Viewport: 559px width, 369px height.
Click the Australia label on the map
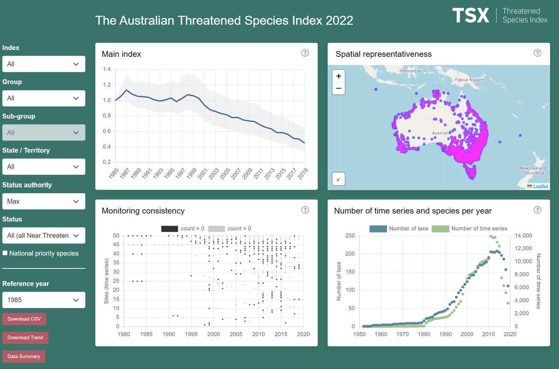441,133
